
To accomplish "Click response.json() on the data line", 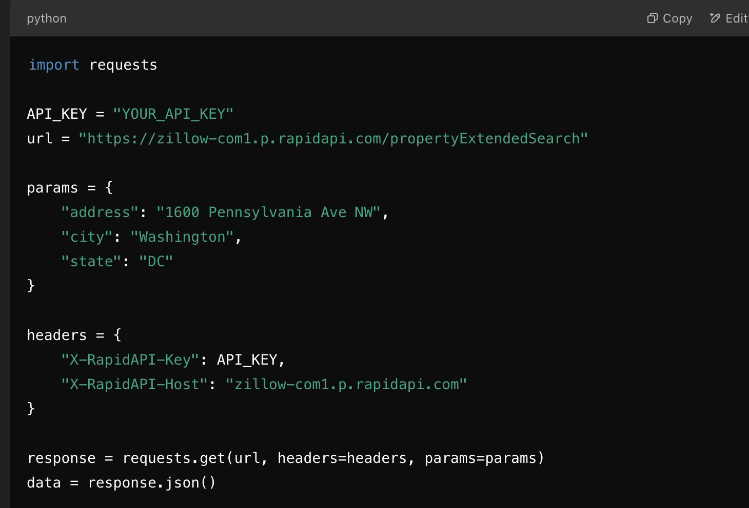I will pos(152,482).
